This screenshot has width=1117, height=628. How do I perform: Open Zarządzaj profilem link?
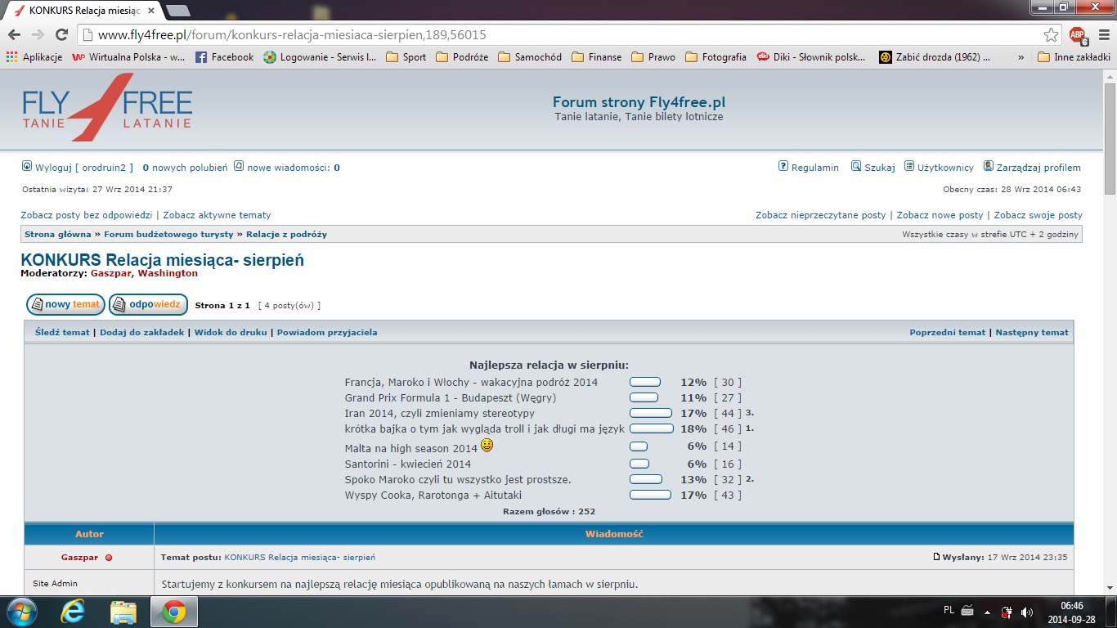coord(1032,168)
